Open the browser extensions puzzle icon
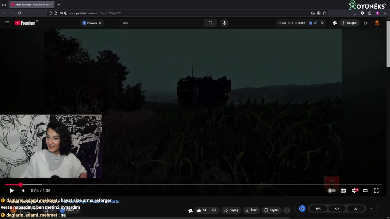Image resolution: width=390 pixels, height=219 pixels. [370, 13]
